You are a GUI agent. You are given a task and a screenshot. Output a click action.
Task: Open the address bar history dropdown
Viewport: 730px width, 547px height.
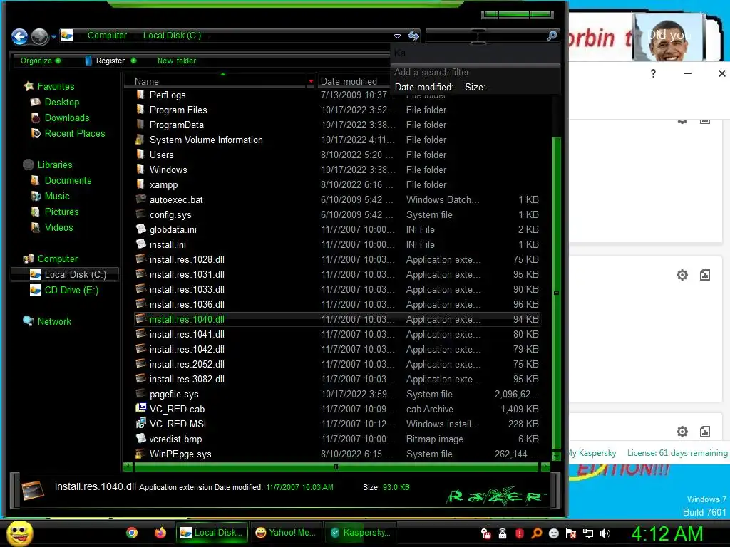coord(397,36)
